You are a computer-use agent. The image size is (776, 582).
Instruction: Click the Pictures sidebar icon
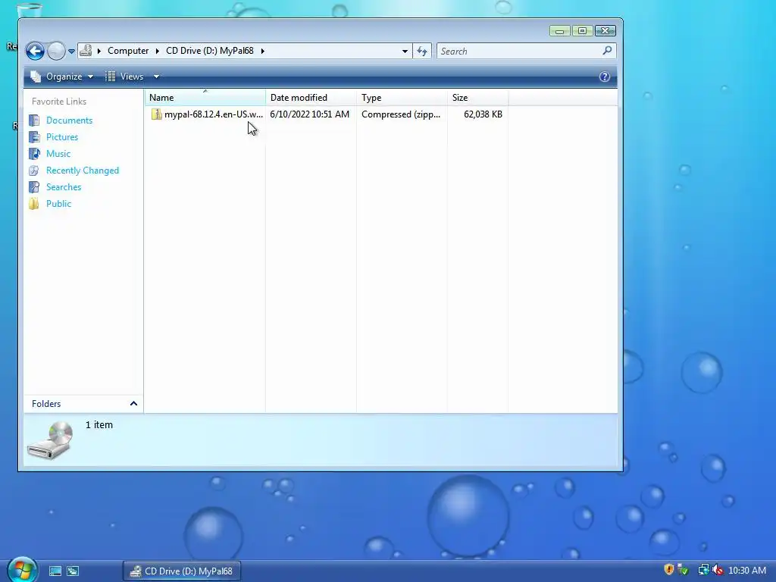[x=34, y=137]
